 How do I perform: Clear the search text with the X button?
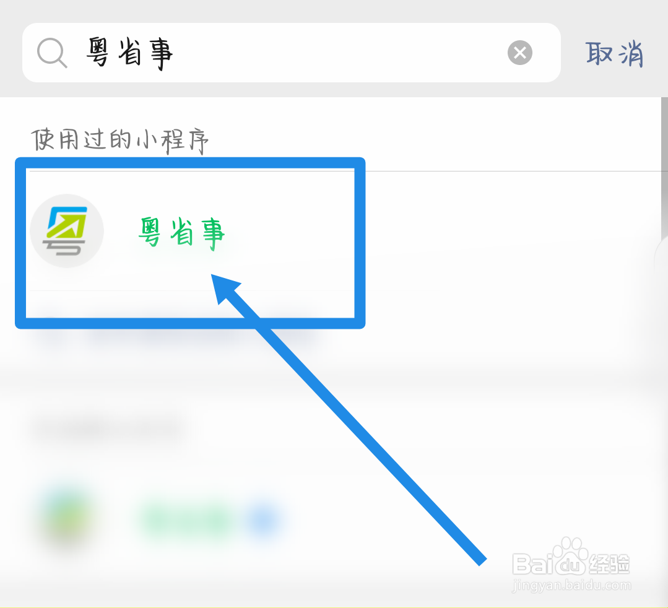(x=520, y=53)
